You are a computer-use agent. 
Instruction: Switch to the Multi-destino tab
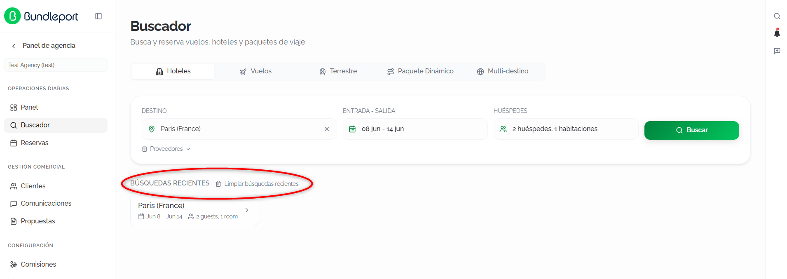[x=503, y=71]
